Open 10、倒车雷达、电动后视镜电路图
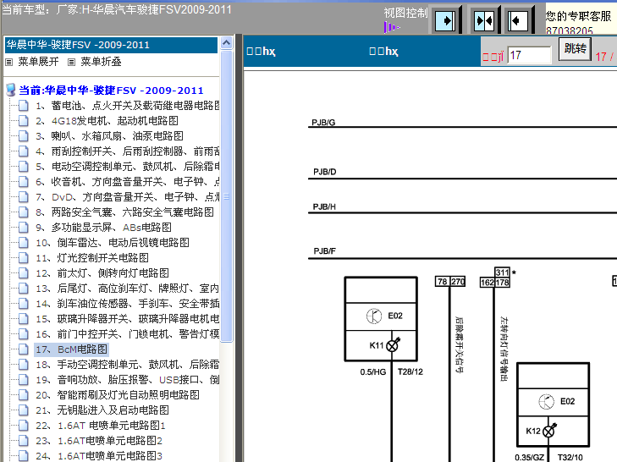617x462 pixels. (x=113, y=243)
